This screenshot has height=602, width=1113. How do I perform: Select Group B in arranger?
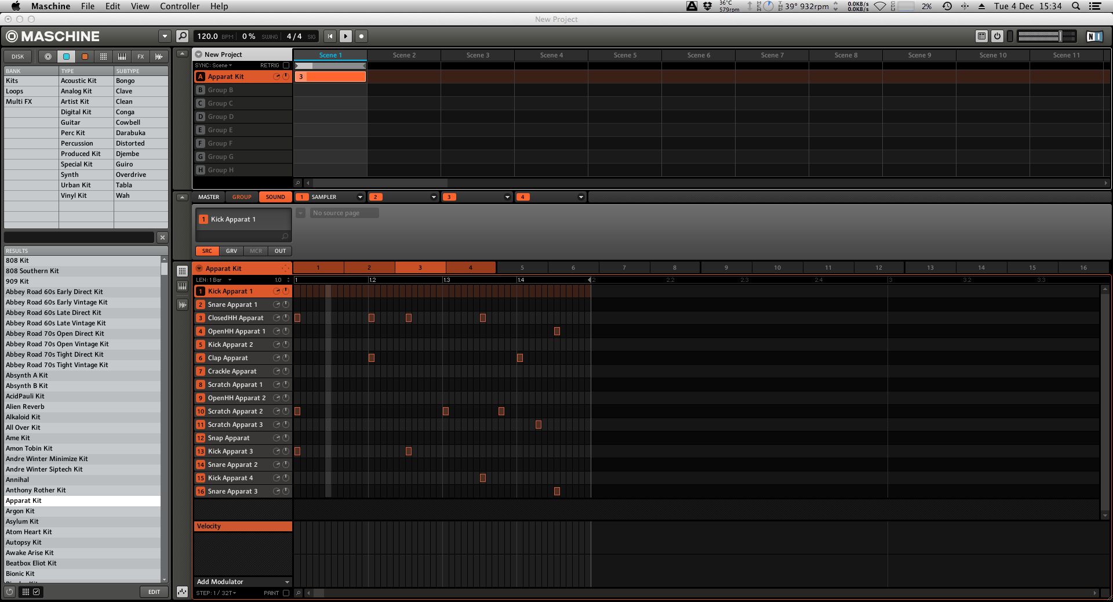pyautogui.click(x=243, y=90)
